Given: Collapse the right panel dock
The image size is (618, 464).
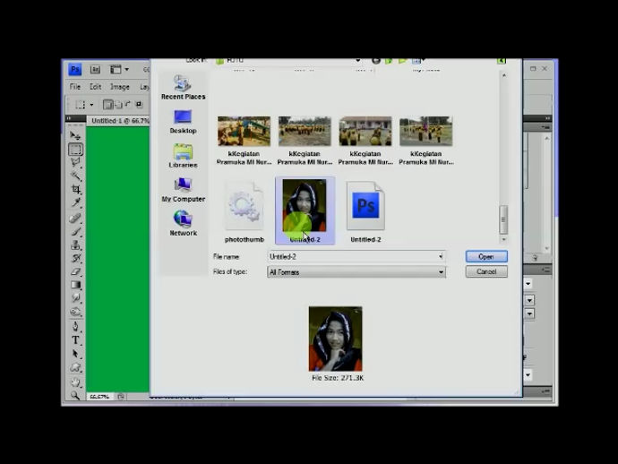Looking at the screenshot, I should click(547, 118).
